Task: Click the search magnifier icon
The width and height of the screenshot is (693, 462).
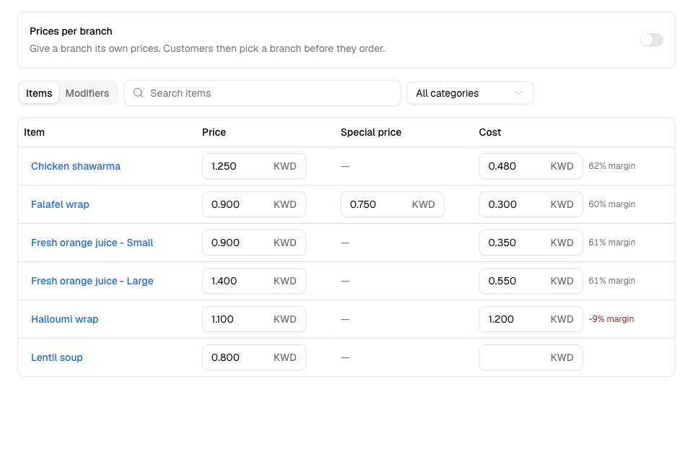Action: pyautogui.click(x=139, y=93)
